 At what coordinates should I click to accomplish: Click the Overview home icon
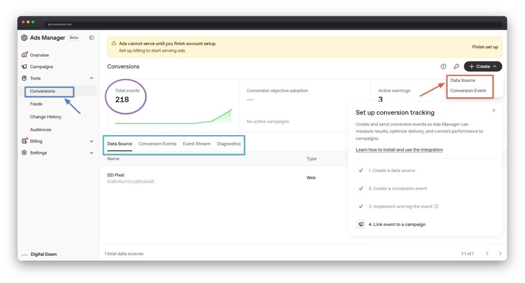tap(24, 55)
